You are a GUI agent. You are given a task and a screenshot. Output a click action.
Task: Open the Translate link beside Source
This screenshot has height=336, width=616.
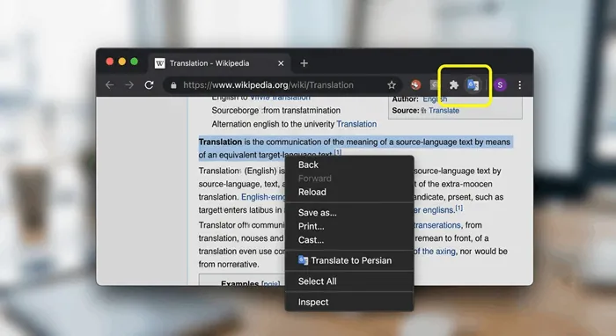point(444,111)
